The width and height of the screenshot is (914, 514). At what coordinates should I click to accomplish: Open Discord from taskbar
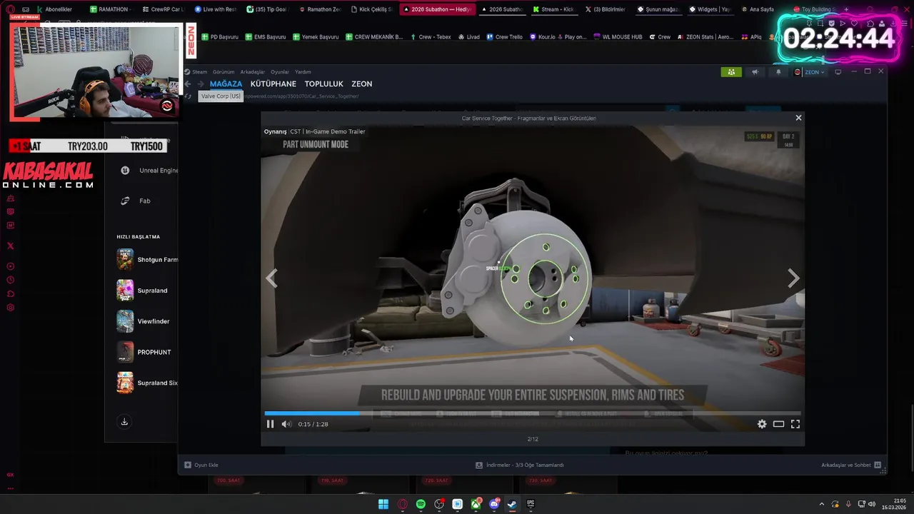(x=494, y=504)
